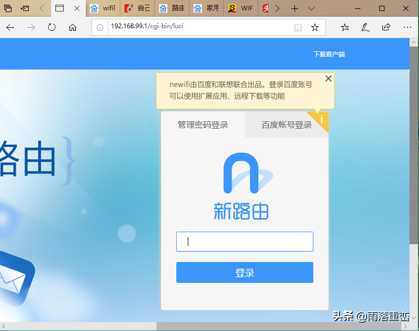Go forward to the next page
The image size is (419, 331).
31,27
